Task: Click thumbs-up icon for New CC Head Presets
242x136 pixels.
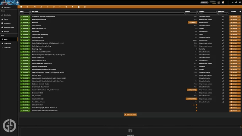Action: 223,102
